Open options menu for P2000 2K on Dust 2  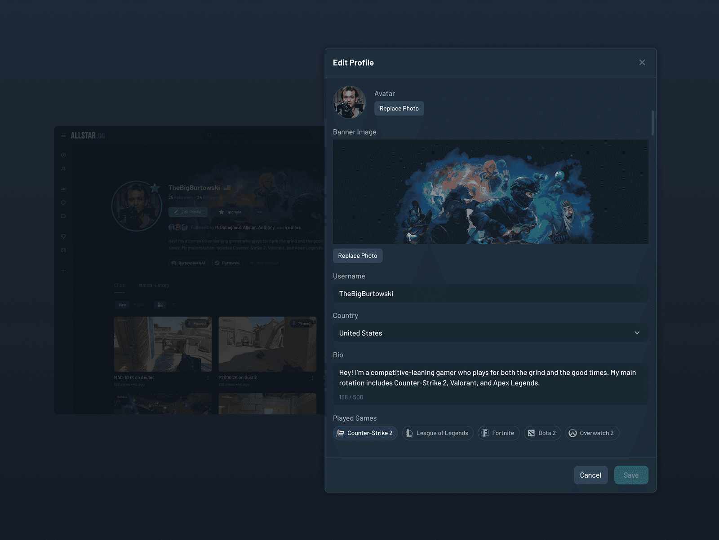pos(312,378)
